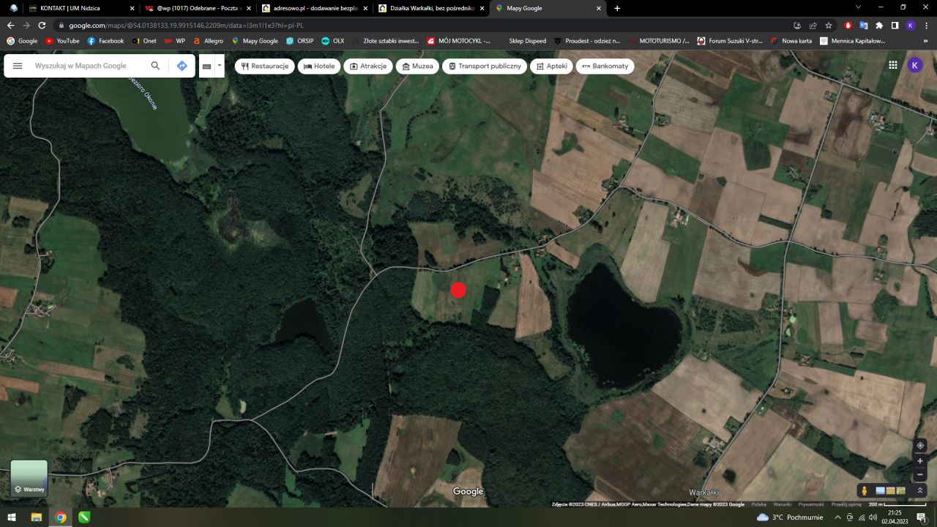Open the ORSIP bookmark
The width and height of the screenshot is (937, 527).
pos(299,41)
